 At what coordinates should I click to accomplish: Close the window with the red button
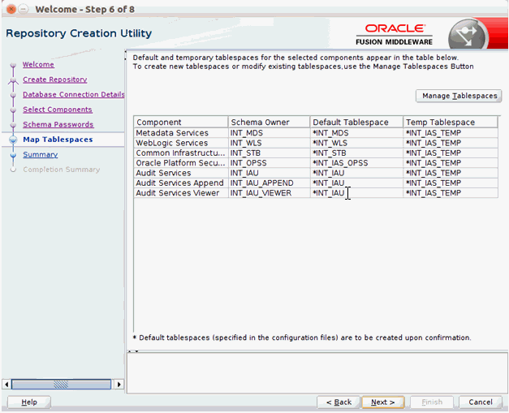(11, 9)
